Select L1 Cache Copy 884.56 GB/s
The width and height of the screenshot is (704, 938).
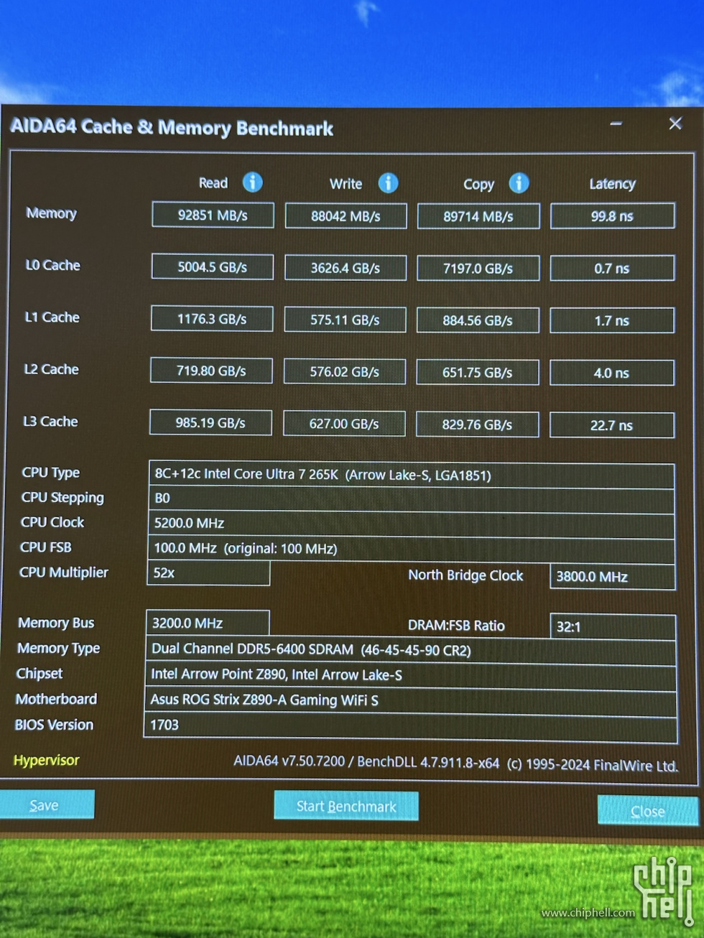(478, 320)
